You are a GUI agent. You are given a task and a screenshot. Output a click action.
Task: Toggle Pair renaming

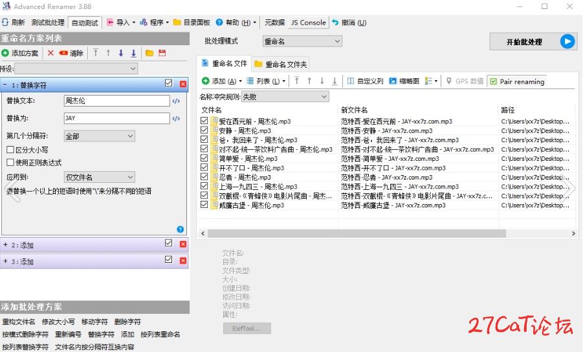tap(517, 81)
